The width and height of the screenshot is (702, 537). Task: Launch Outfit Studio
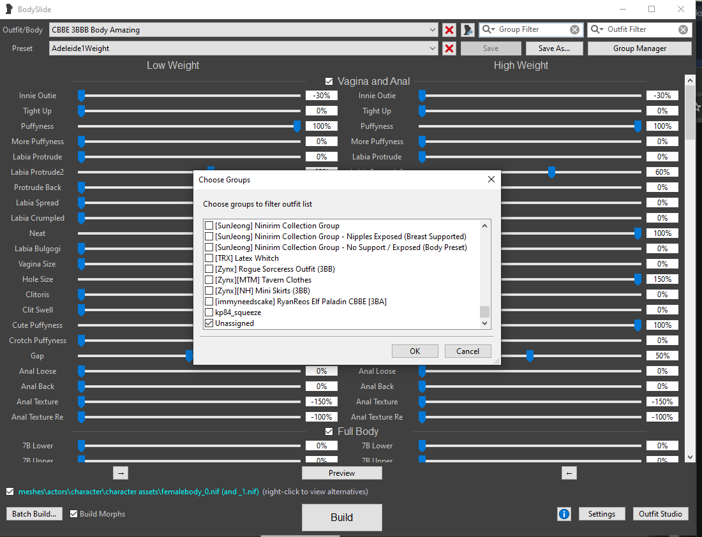point(661,514)
